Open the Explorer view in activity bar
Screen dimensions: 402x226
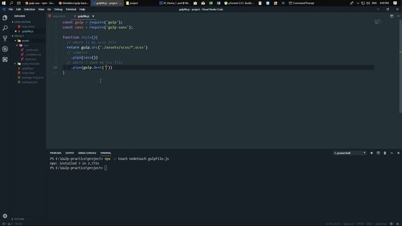pyautogui.click(x=5, y=18)
